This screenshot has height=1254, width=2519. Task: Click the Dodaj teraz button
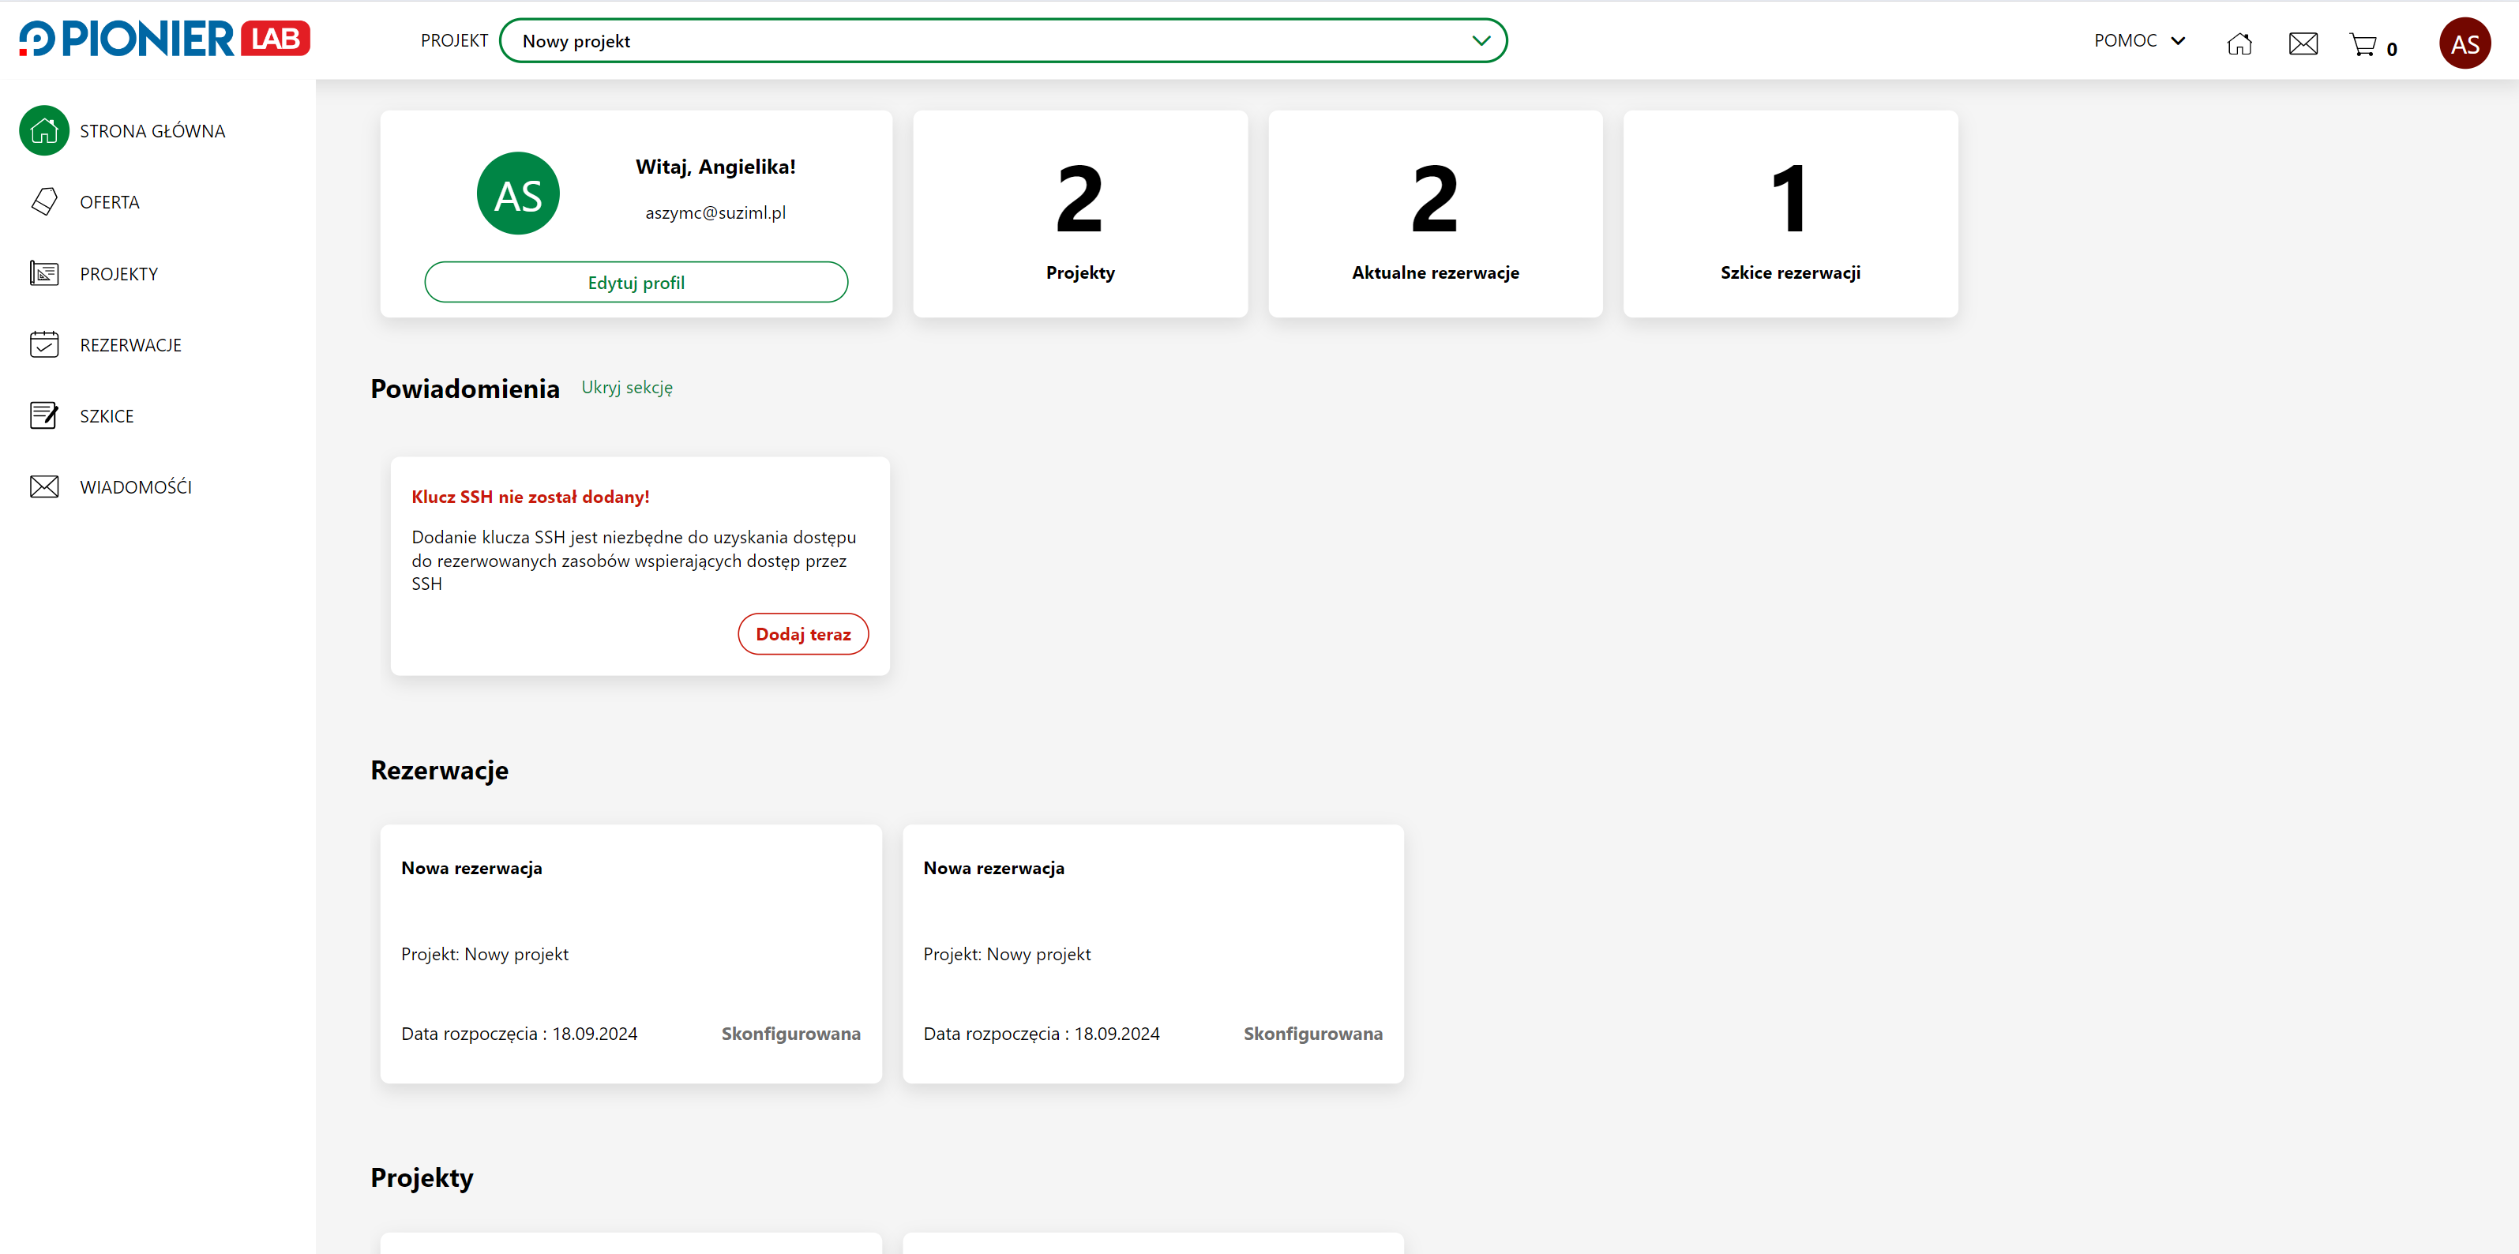[x=803, y=634]
